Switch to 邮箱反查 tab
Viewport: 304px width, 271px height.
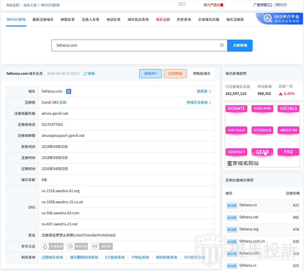[68, 20]
